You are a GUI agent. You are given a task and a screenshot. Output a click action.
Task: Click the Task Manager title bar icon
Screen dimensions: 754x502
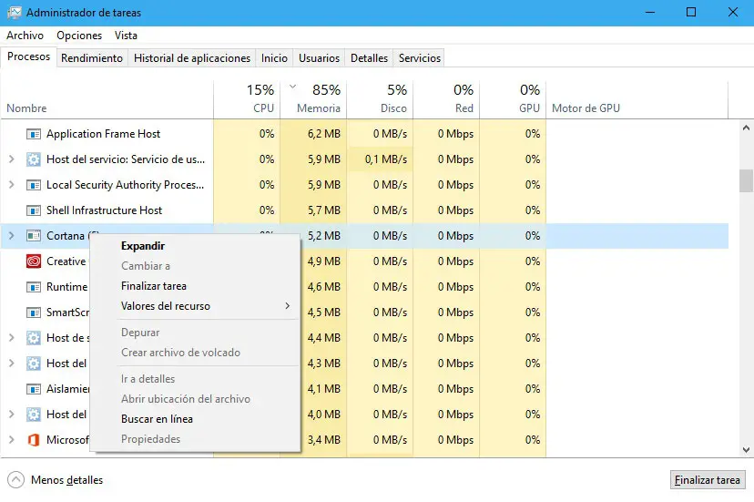click(x=15, y=13)
